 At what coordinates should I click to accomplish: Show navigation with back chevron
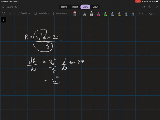3,20
